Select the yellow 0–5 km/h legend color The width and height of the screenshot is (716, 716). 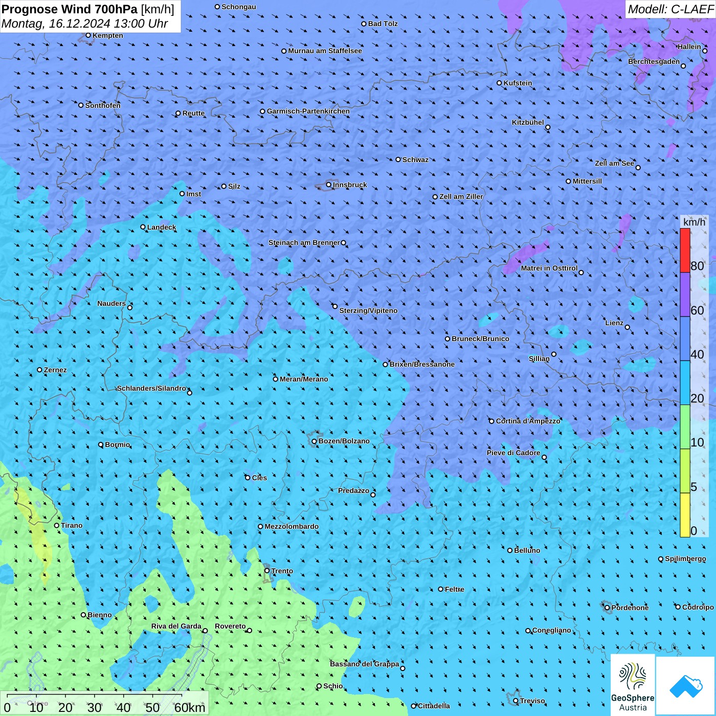point(685,515)
